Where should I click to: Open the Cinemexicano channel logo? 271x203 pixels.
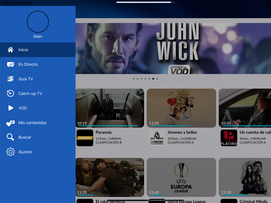point(157,138)
